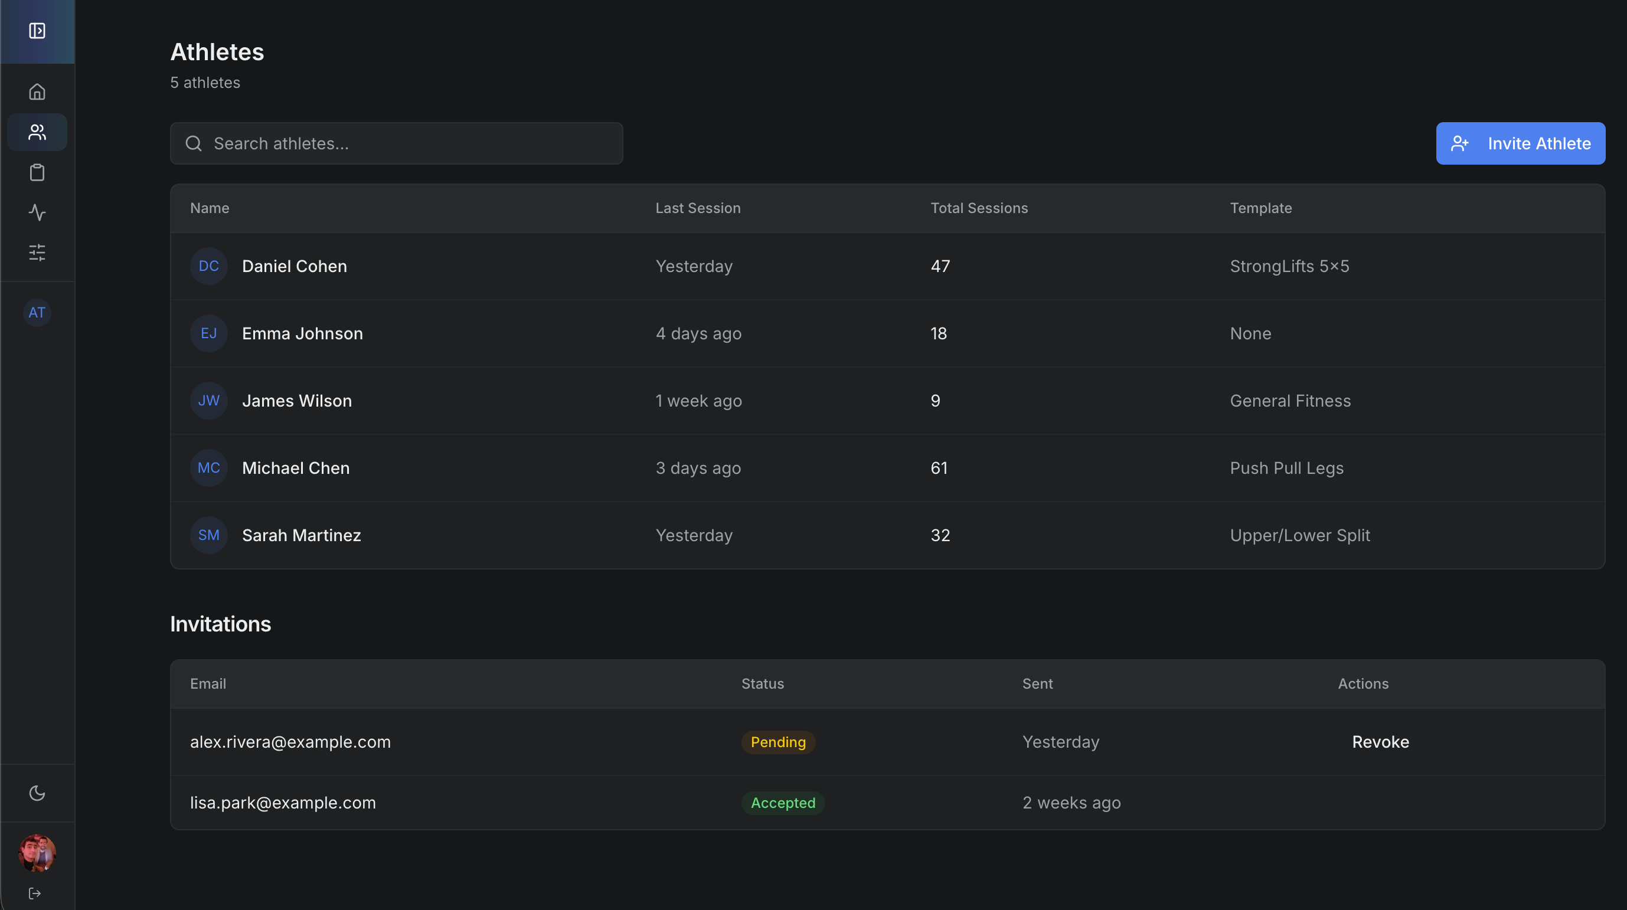Select the AT avatar badge in sidebar
This screenshot has width=1627, height=910.
click(37, 312)
